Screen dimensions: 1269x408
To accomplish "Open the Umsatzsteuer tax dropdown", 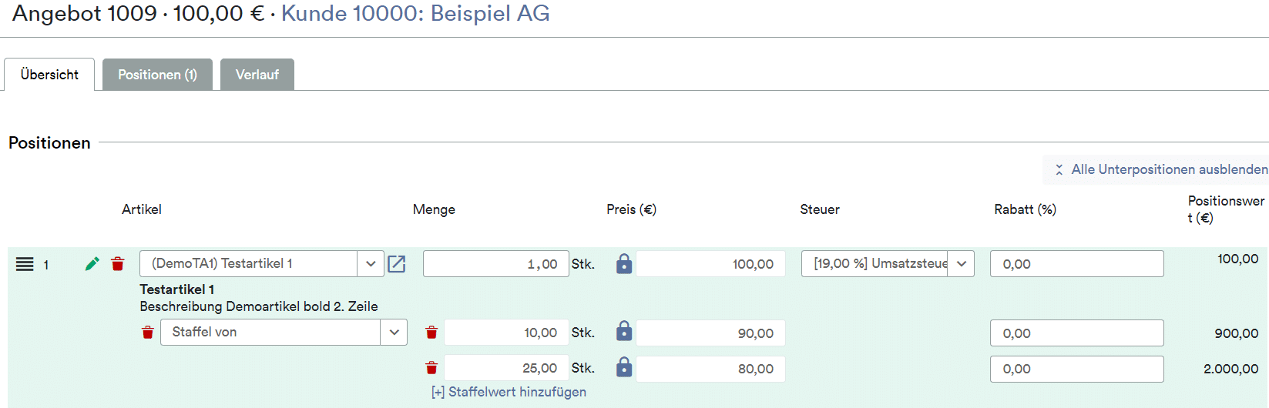I will coord(962,264).
